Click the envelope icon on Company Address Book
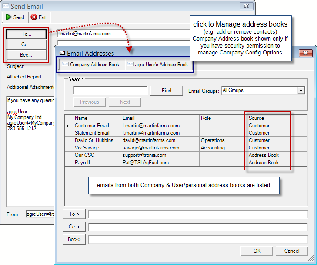The height and width of the screenshot is (265, 317). [x=65, y=64]
